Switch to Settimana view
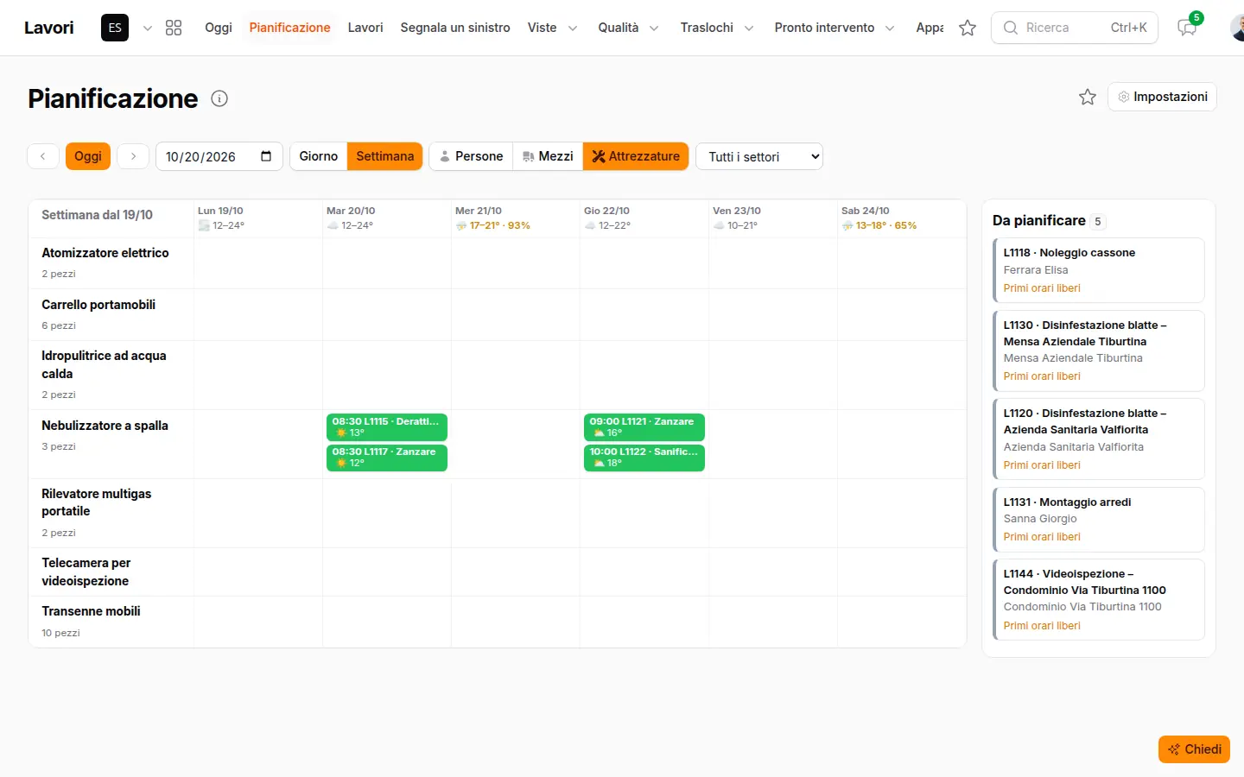 (x=384, y=156)
